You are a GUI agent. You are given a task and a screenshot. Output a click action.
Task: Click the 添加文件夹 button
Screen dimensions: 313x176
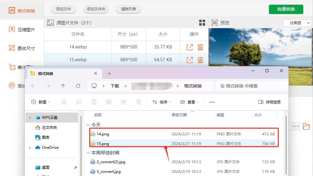click(96, 9)
